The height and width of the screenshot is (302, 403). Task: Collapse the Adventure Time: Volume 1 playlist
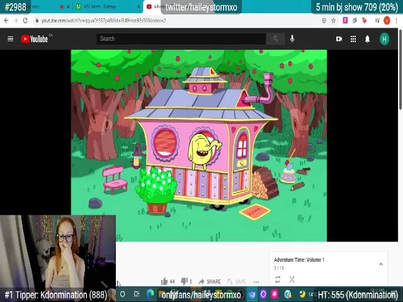381,264
